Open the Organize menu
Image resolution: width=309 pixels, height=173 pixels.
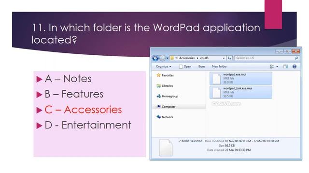(164, 66)
